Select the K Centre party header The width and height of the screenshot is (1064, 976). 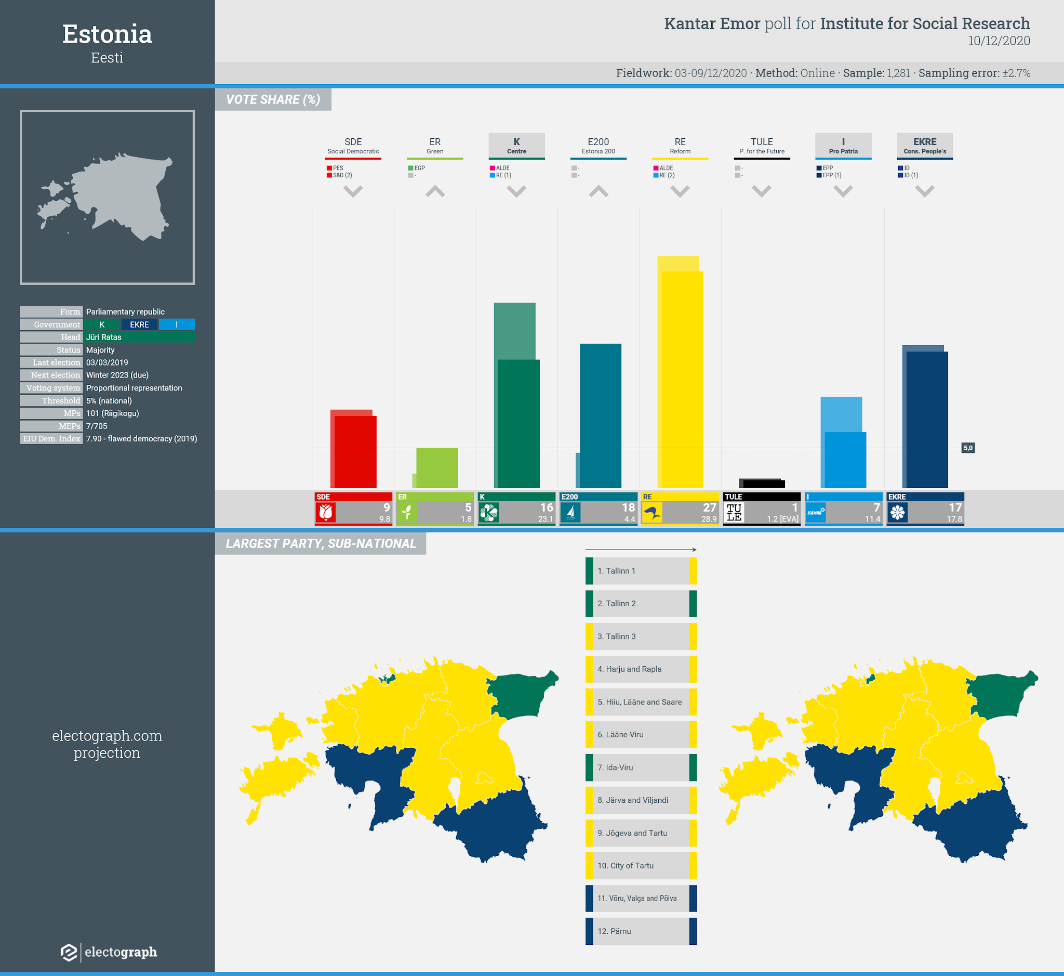coord(516,146)
